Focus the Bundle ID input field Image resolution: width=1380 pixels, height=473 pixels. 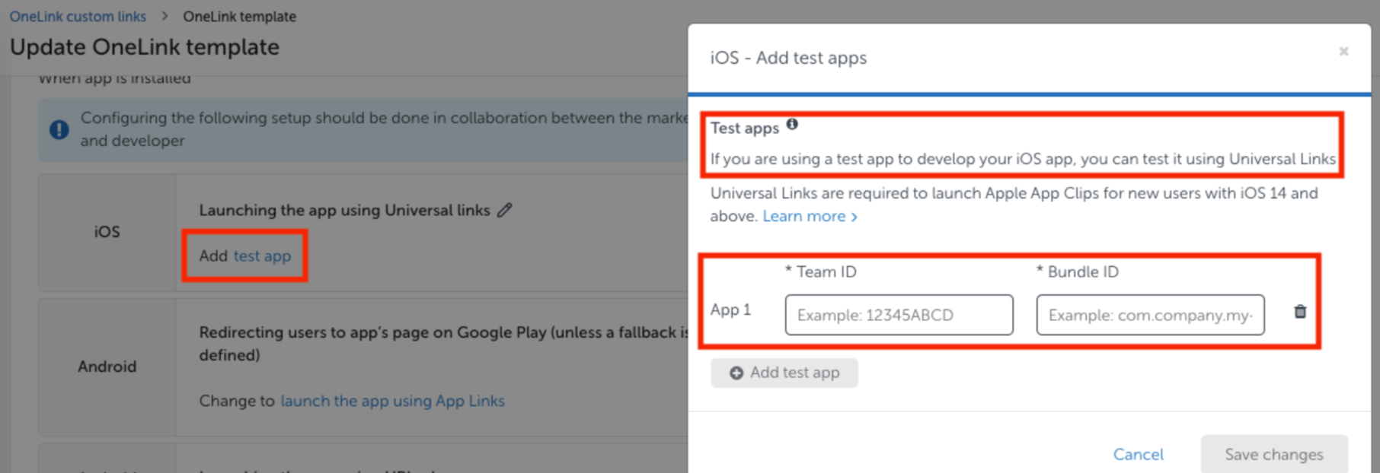click(x=1150, y=315)
